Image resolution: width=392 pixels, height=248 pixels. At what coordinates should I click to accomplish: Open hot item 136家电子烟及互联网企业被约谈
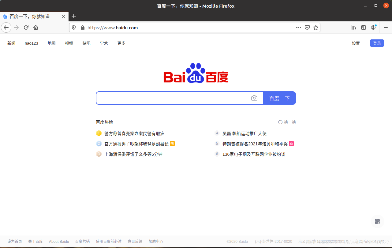[254, 154]
